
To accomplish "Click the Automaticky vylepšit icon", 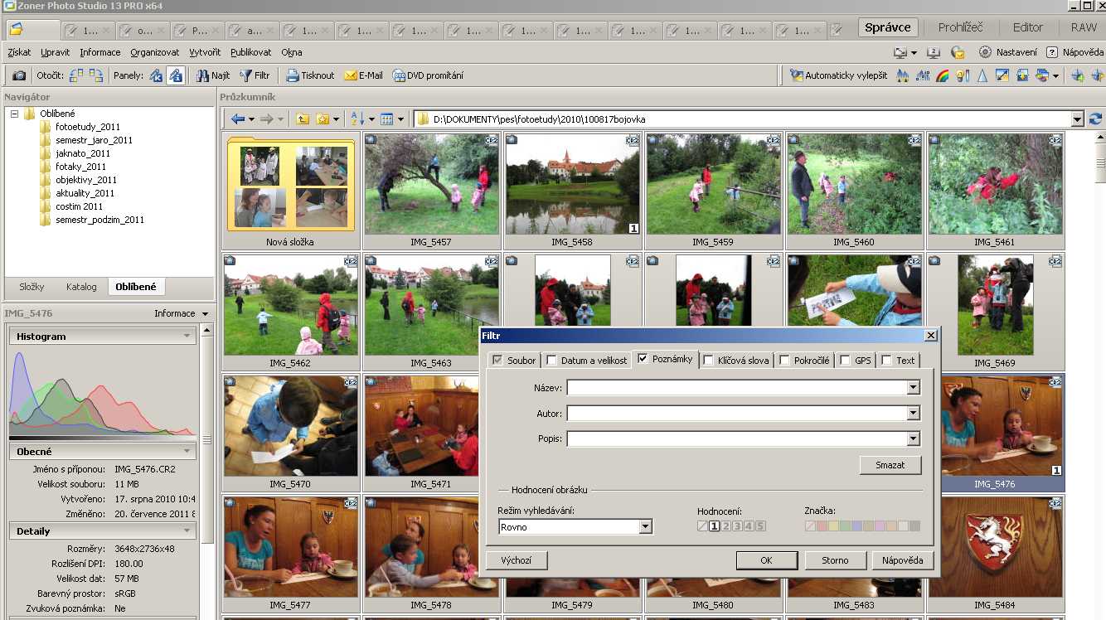I will [x=797, y=75].
